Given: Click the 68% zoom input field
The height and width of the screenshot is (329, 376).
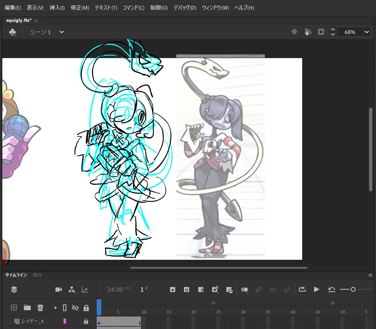Looking at the screenshot, I should pos(350,32).
